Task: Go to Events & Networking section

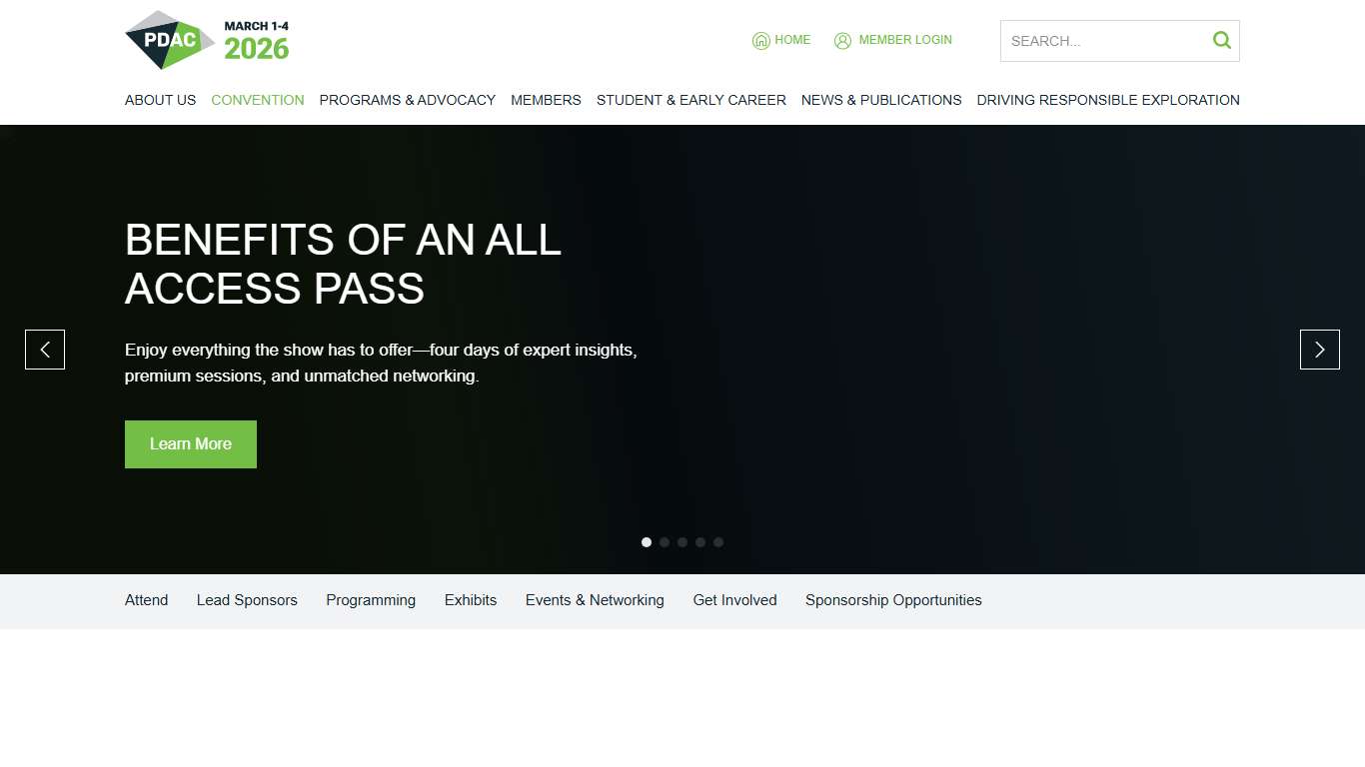Action: pos(595,600)
